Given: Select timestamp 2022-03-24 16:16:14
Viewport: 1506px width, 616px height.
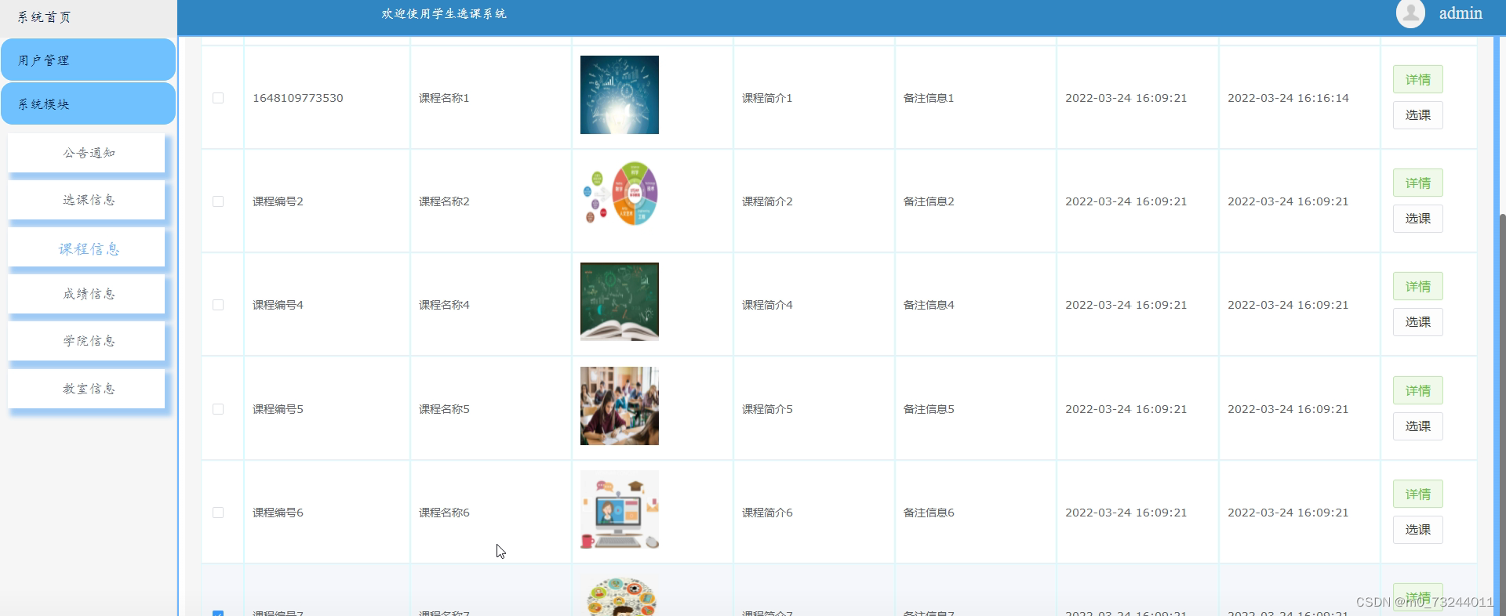Looking at the screenshot, I should pyautogui.click(x=1288, y=98).
